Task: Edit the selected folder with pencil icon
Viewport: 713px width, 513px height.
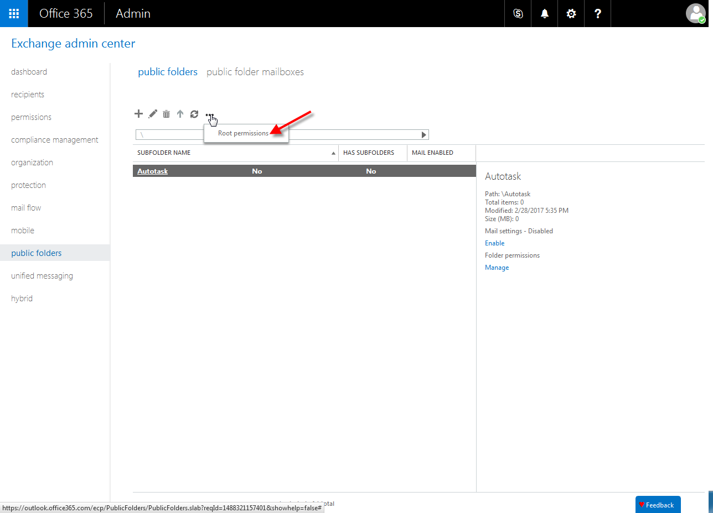Action: point(153,114)
